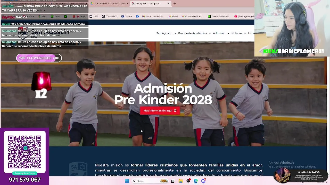
Task: Open the Creator Dashboard bookmark
Action: pyautogui.click(x=219, y=16)
